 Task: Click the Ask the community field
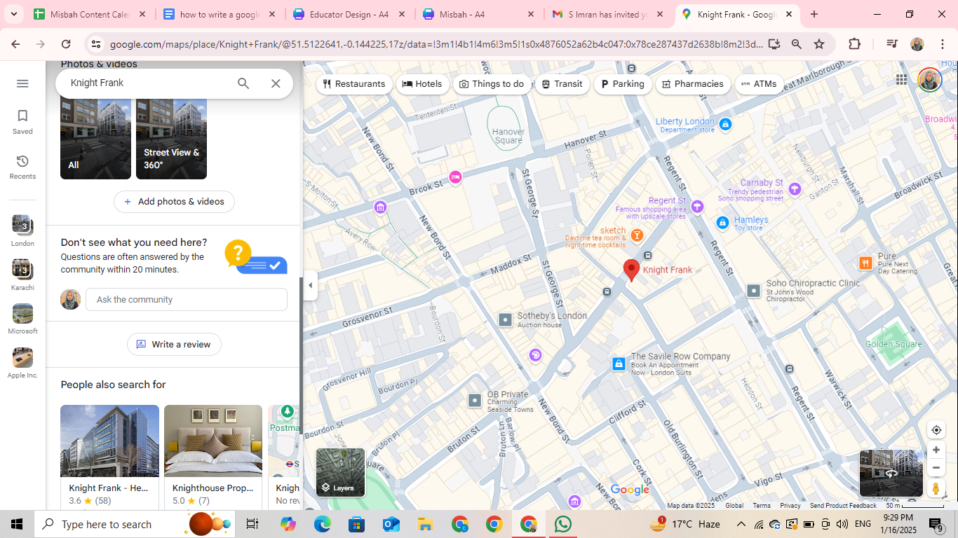pyautogui.click(x=187, y=299)
